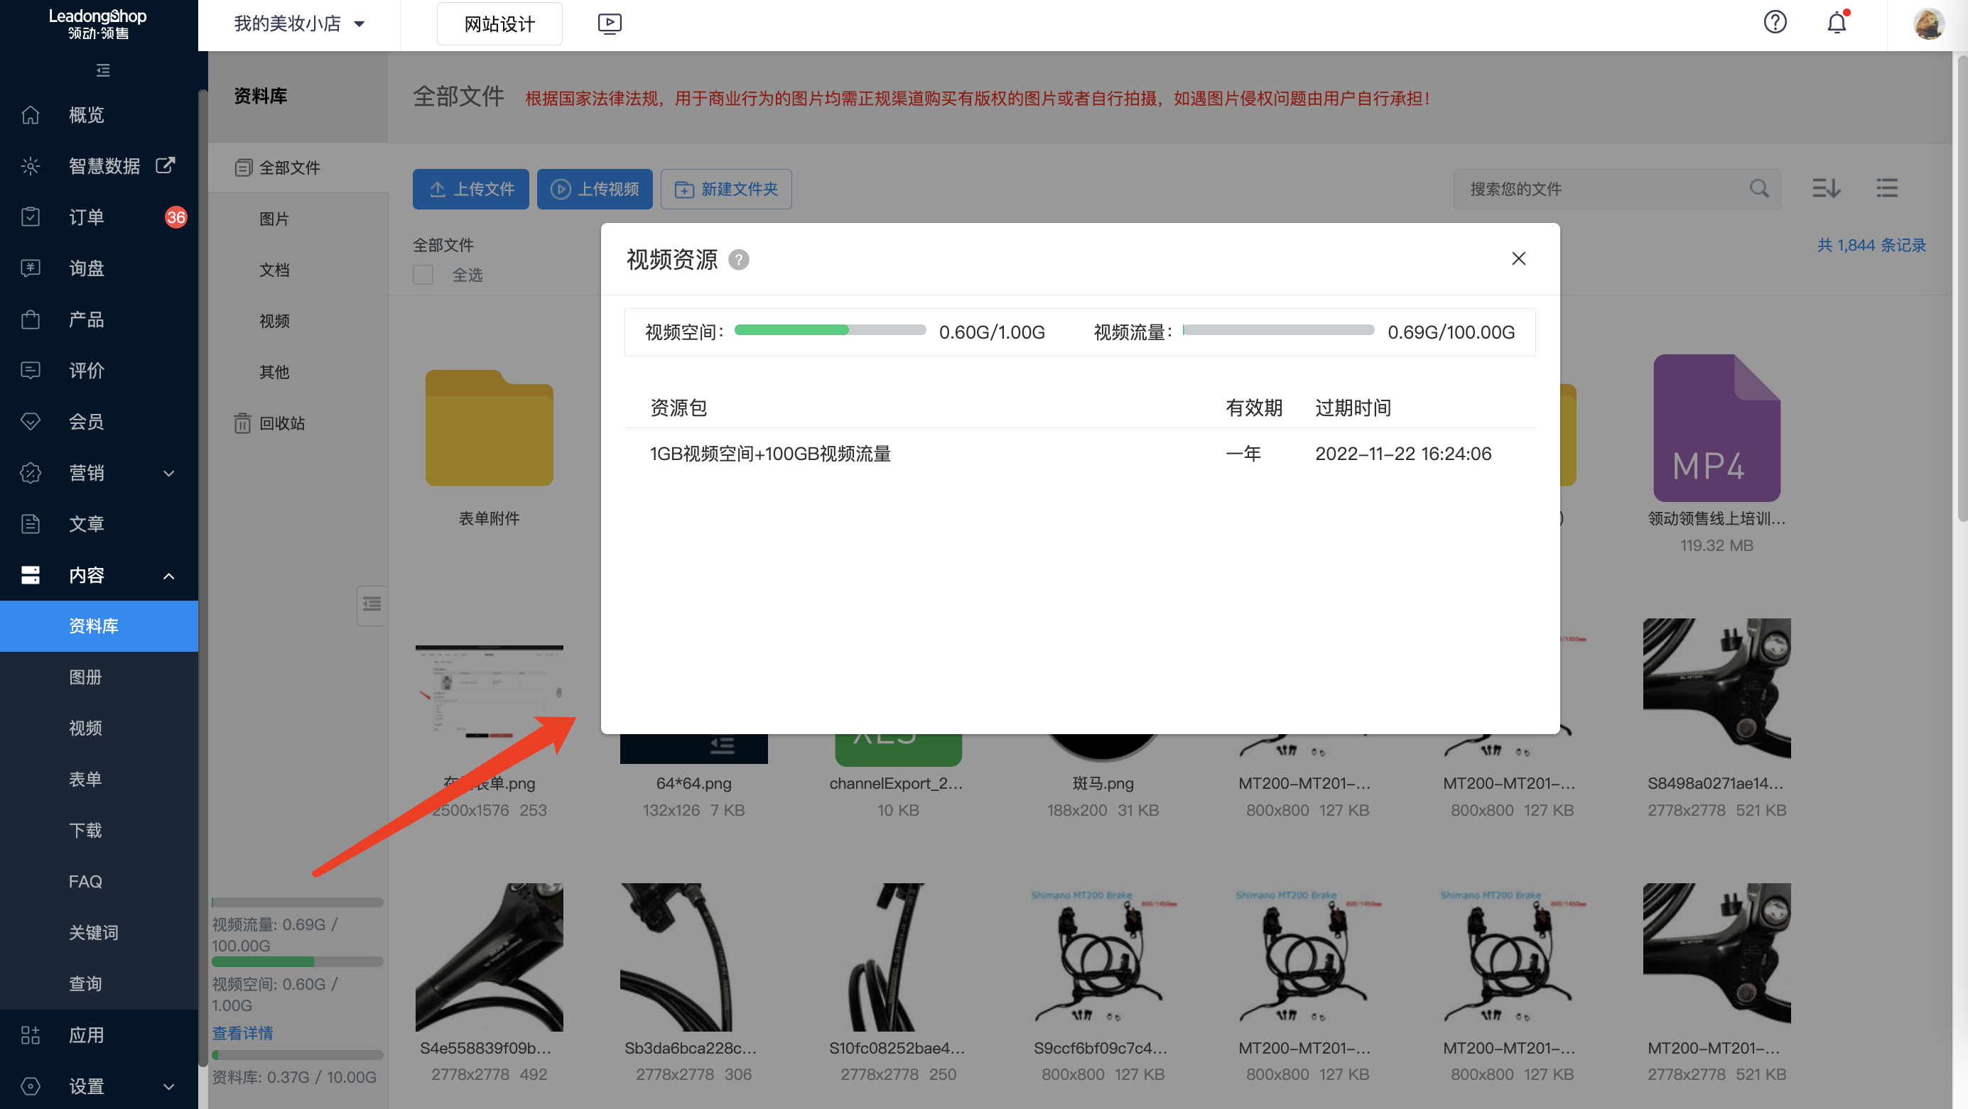This screenshot has width=1968, height=1109.
Task: Switch to the 图片 category in the file panel
Action: (x=274, y=219)
